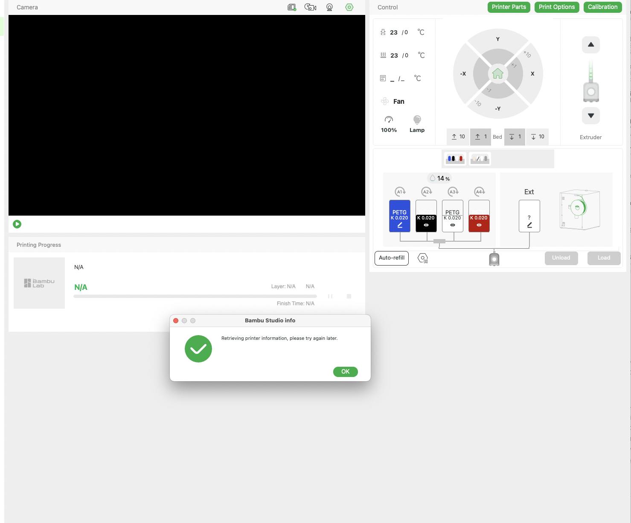Click the green N/A progress percentage

(81, 287)
